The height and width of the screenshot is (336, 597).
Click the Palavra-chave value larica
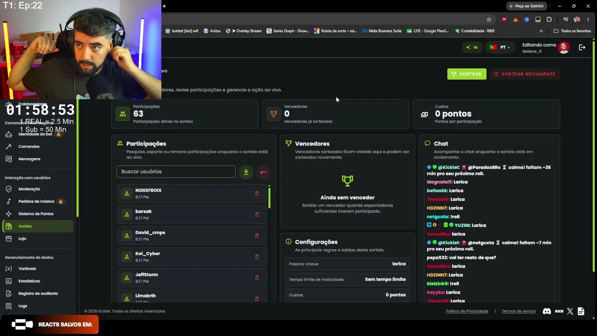399,264
